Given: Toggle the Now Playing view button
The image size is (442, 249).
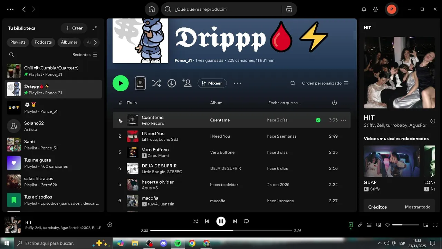Looking at the screenshot, I should (350, 225).
